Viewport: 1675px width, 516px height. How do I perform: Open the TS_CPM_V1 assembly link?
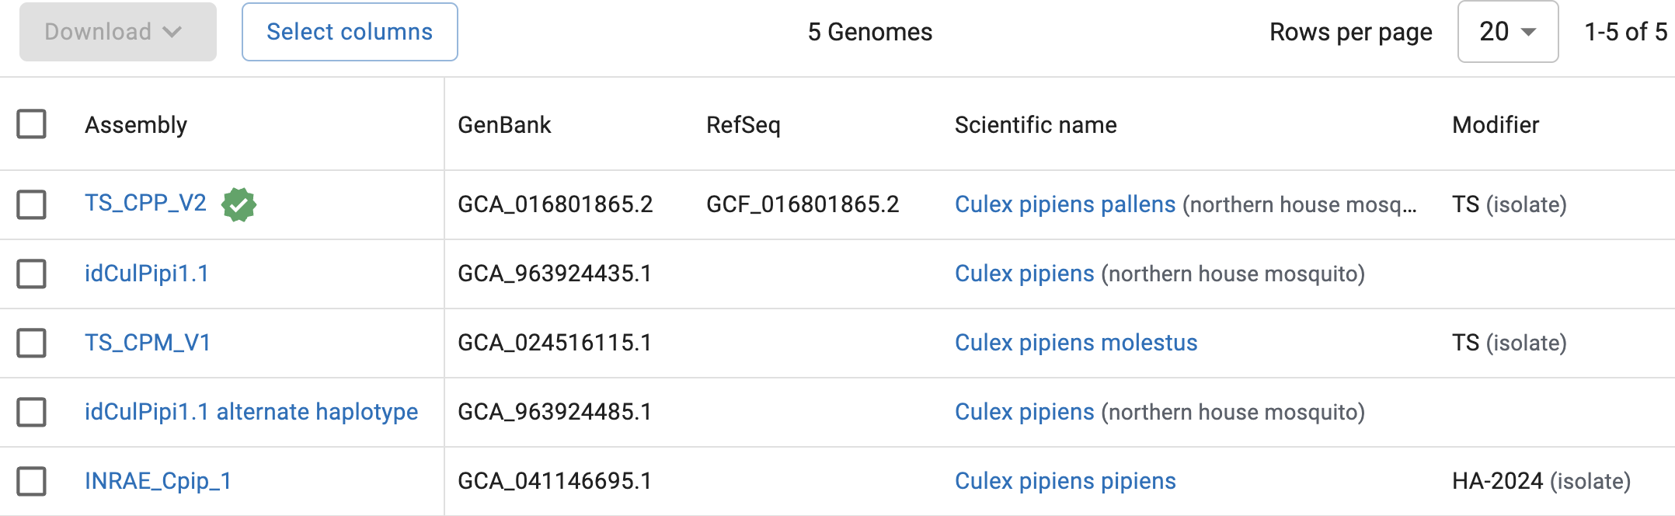[x=148, y=343]
